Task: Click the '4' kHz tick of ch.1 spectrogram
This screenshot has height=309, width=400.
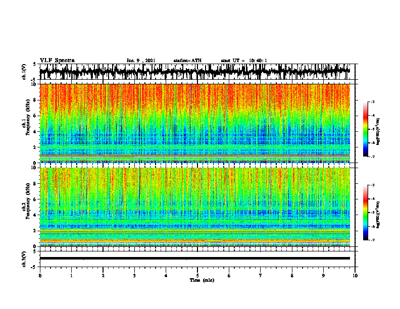Action: (35, 132)
